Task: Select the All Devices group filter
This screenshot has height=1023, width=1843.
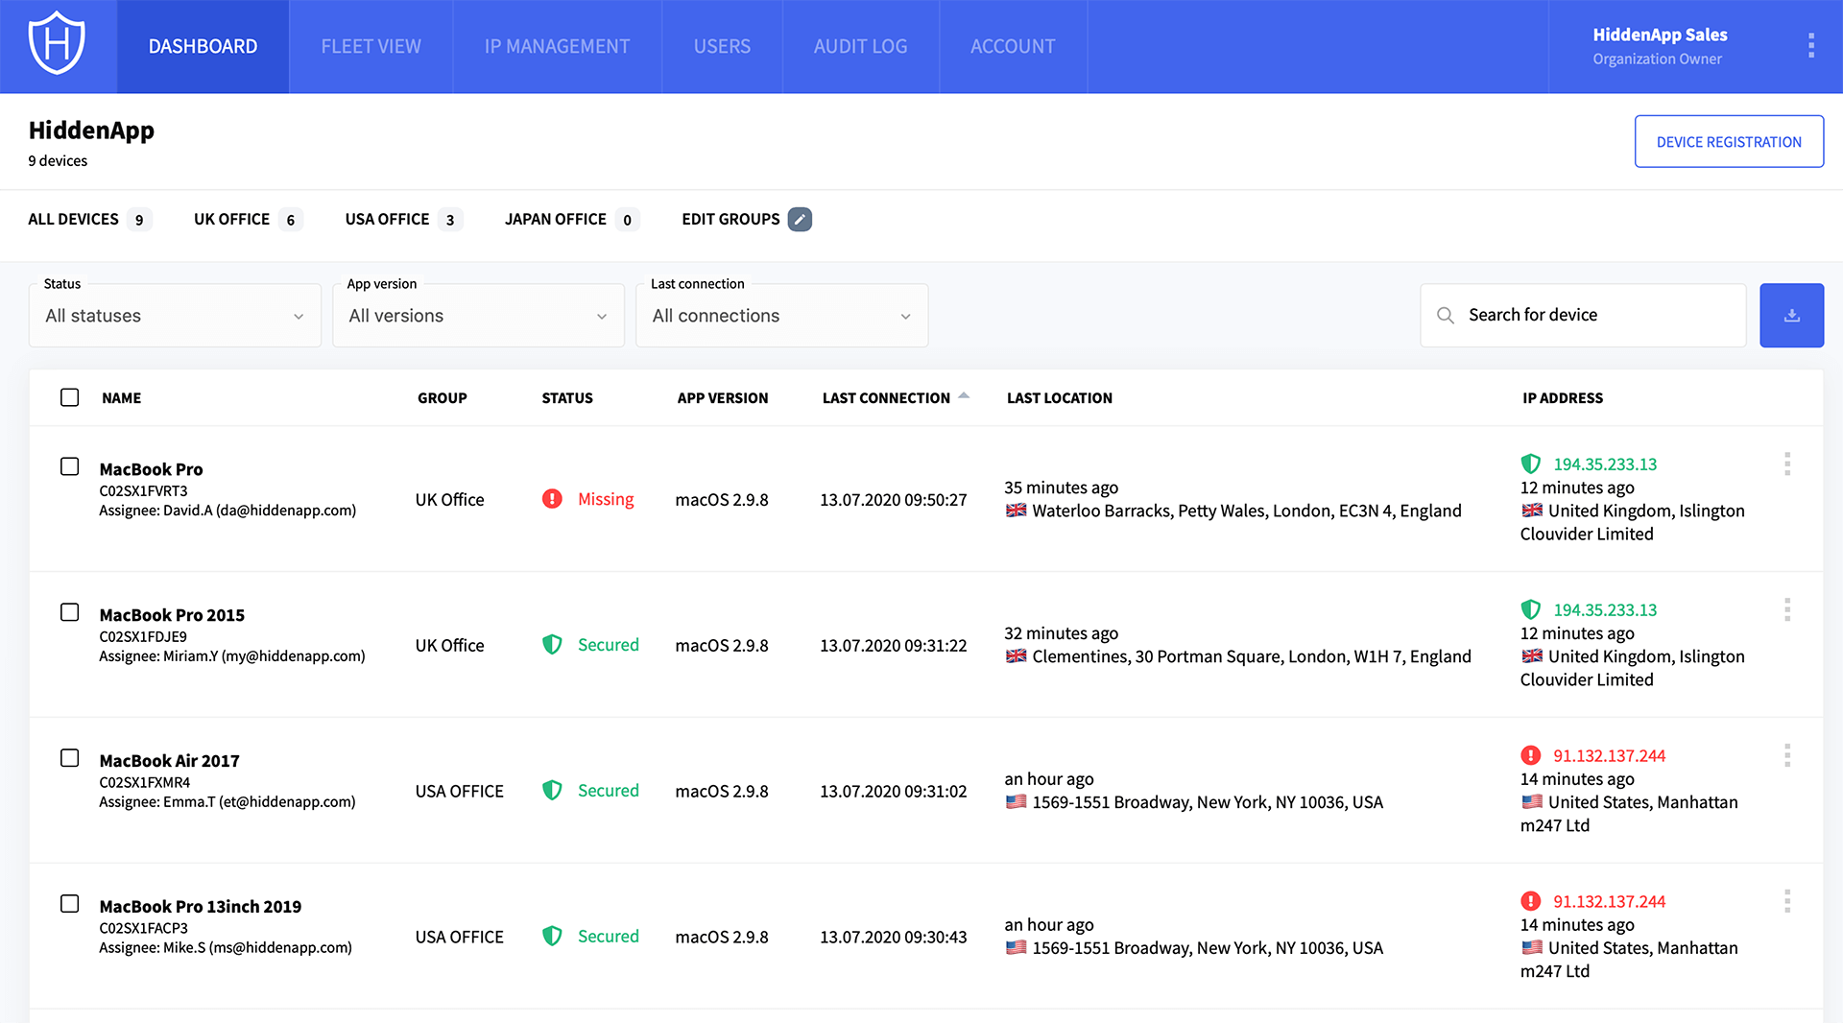Action: pyautogui.click(x=89, y=219)
